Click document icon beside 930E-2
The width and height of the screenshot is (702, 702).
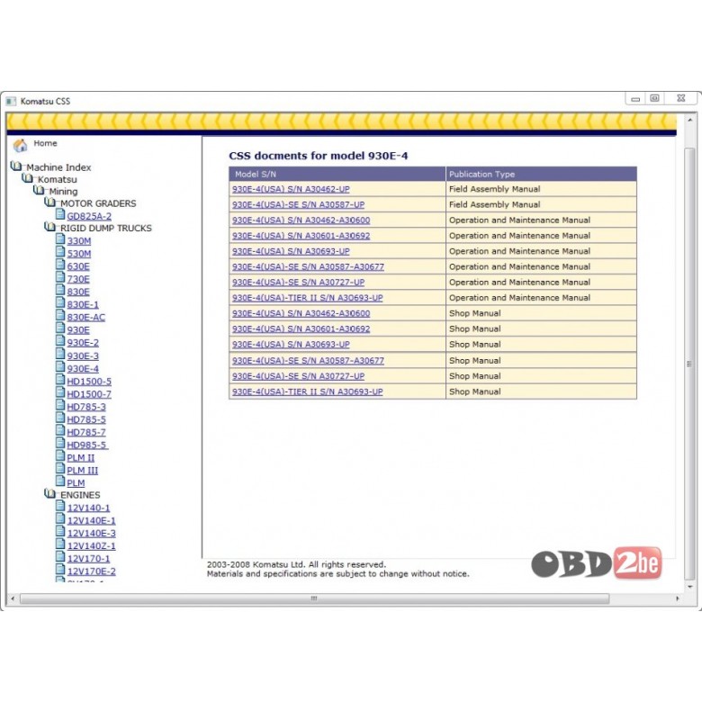point(60,340)
